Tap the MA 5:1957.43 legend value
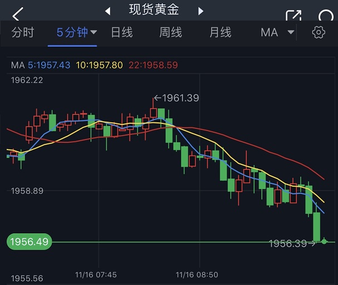This screenshot has height=285, width=338. tap(49, 65)
